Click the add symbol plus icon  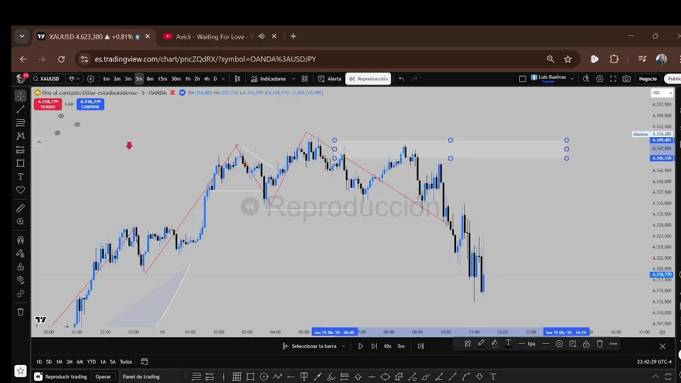coord(90,79)
